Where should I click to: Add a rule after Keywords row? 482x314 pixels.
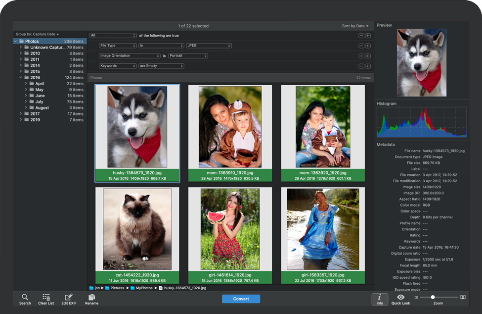click(368, 66)
